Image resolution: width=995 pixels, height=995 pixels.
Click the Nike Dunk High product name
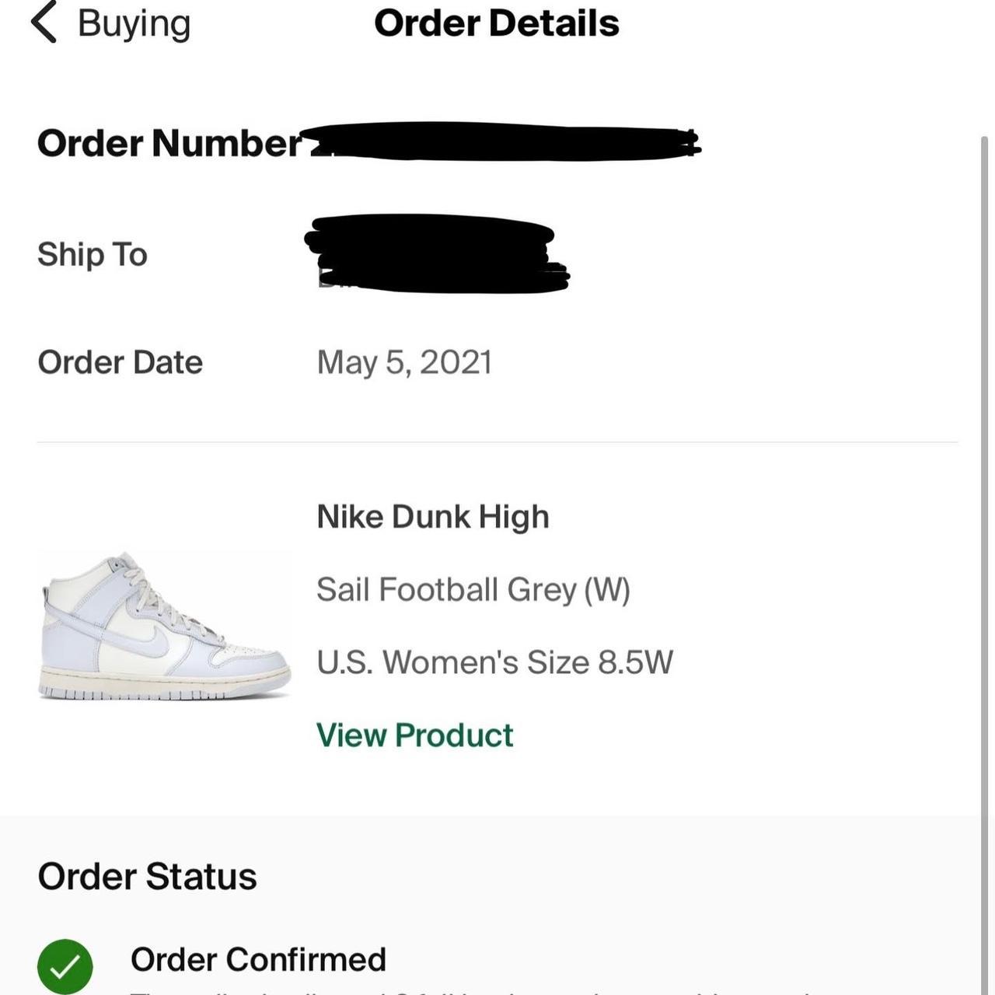432,517
